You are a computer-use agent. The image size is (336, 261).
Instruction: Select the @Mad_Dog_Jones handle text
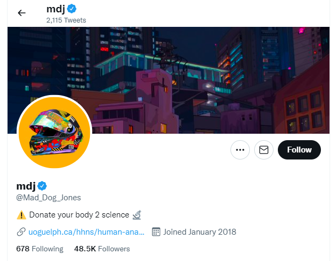click(x=48, y=198)
